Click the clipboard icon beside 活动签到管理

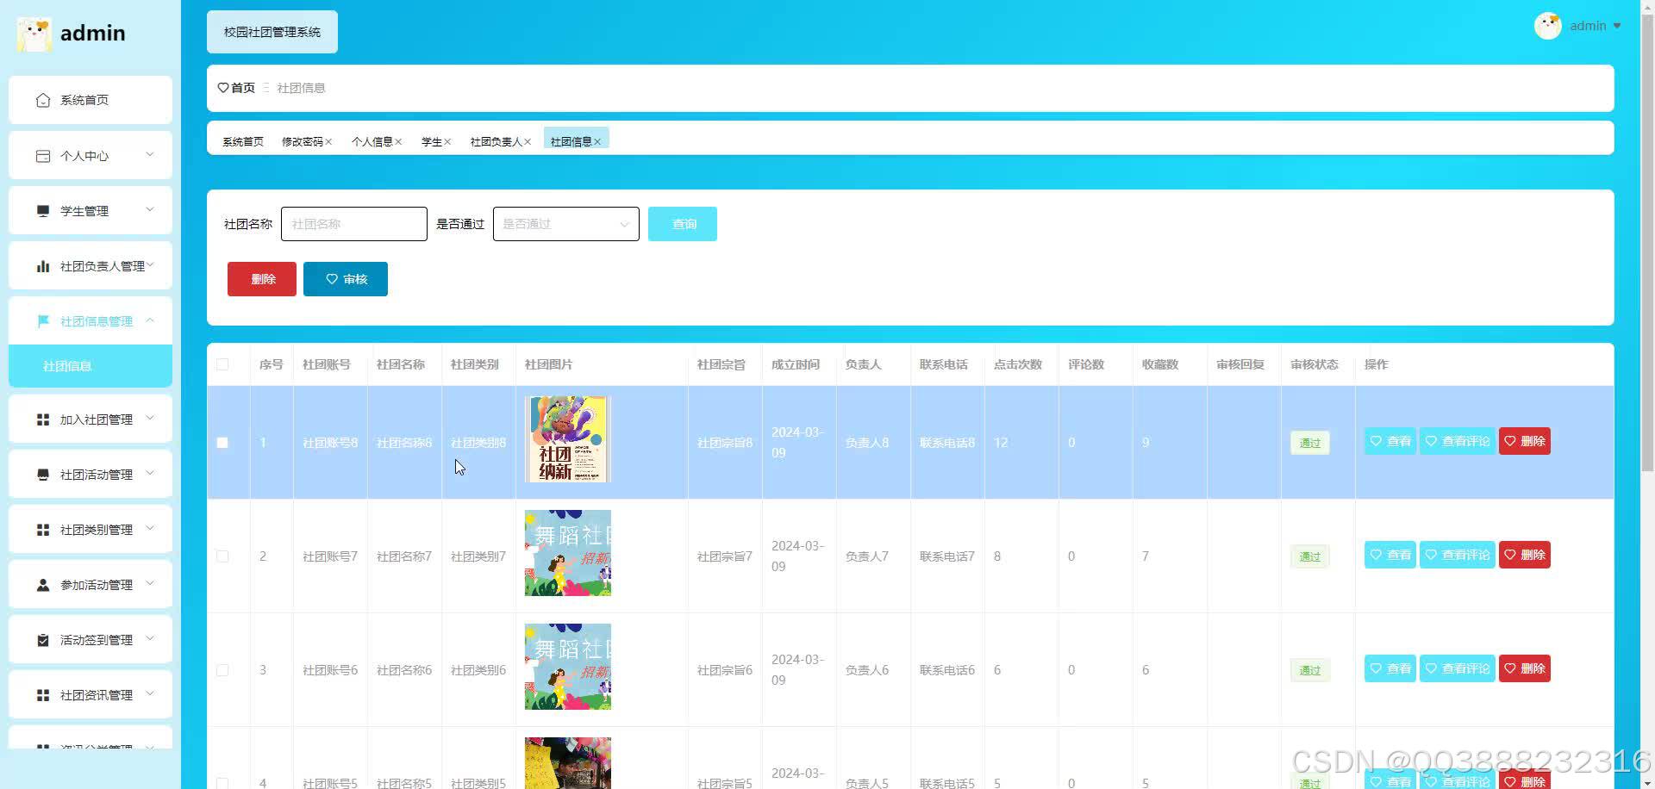tap(43, 640)
